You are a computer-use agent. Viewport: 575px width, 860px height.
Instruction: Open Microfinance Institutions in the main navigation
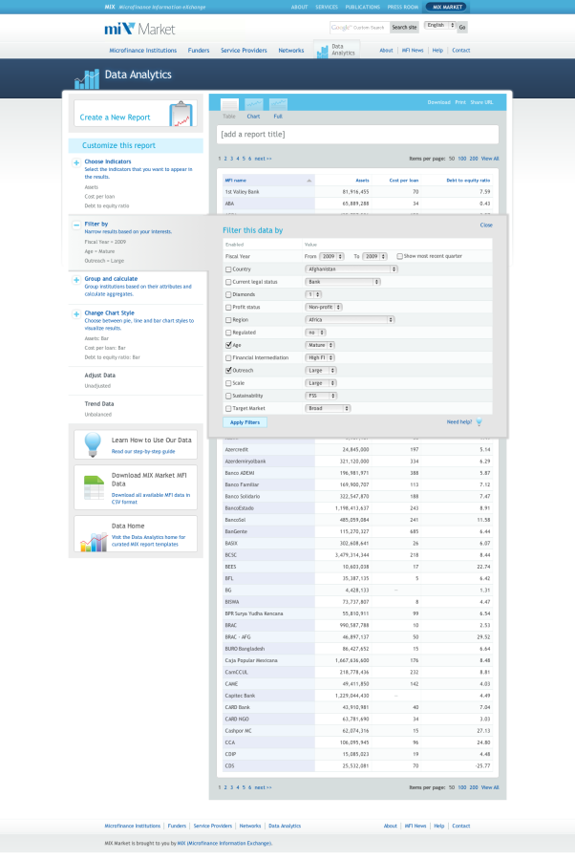point(142,51)
